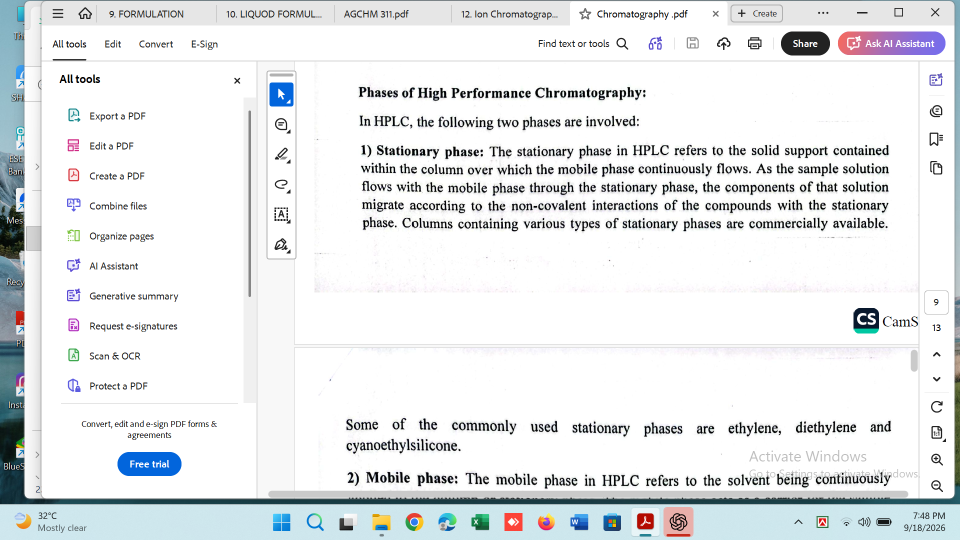This screenshot has width=960, height=540.
Task: Open the Convert menu
Action: point(156,44)
